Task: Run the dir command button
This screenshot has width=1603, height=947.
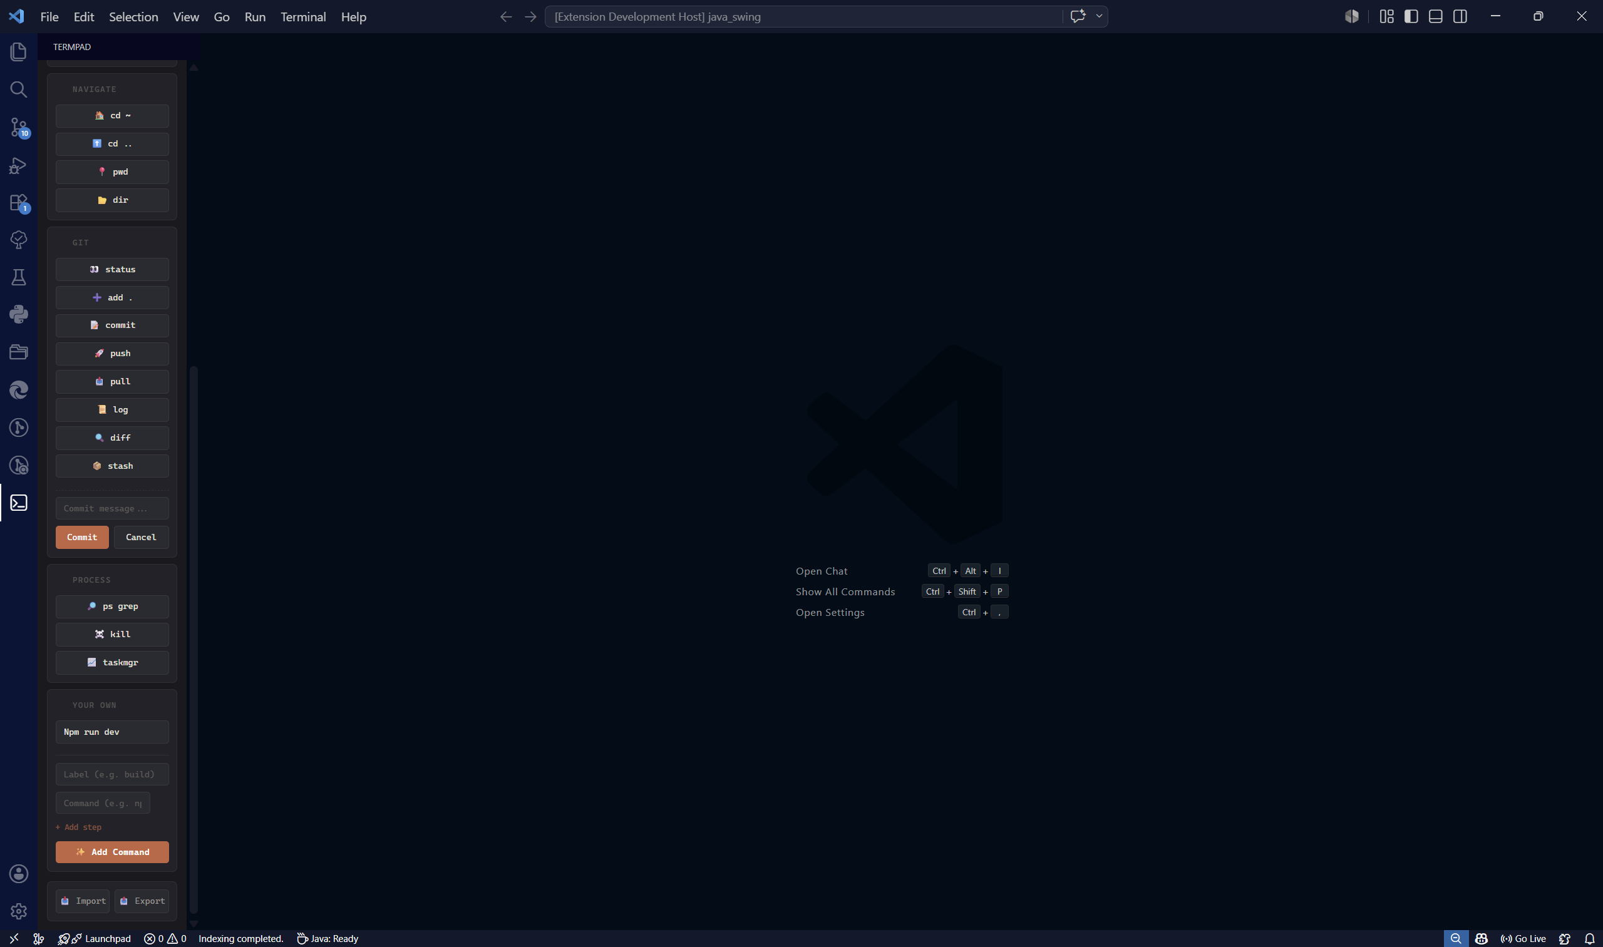Action: (112, 200)
